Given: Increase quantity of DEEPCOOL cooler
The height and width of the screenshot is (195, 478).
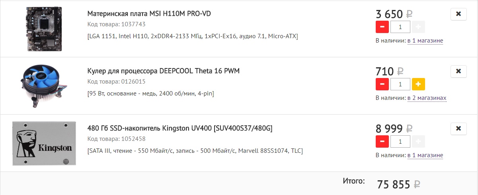Looking at the screenshot, I should click(418, 84).
